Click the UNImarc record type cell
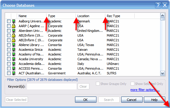 click(x=113, y=64)
